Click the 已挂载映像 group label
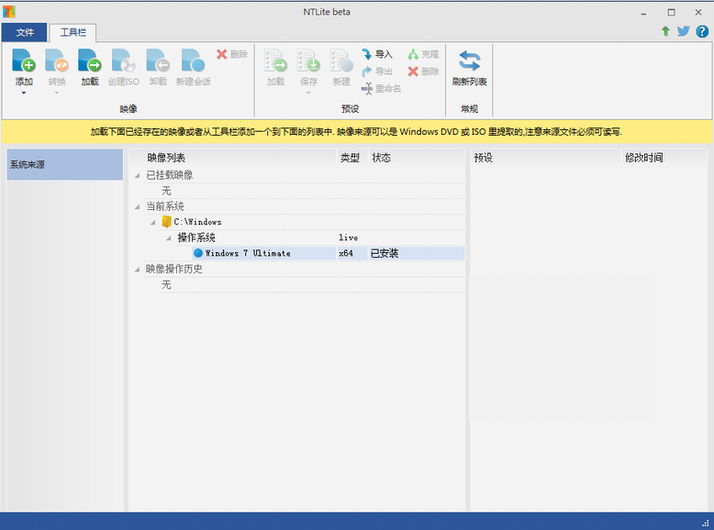The height and width of the screenshot is (530, 714). (170, 175)
